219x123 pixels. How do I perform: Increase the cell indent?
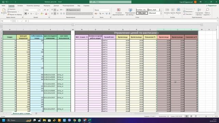(64, 14)
